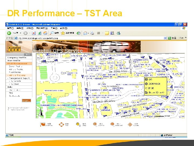This screenshot has height=146, width=194.
Task: Click the Research book icon in toolbar
Action: pos(112,33)
